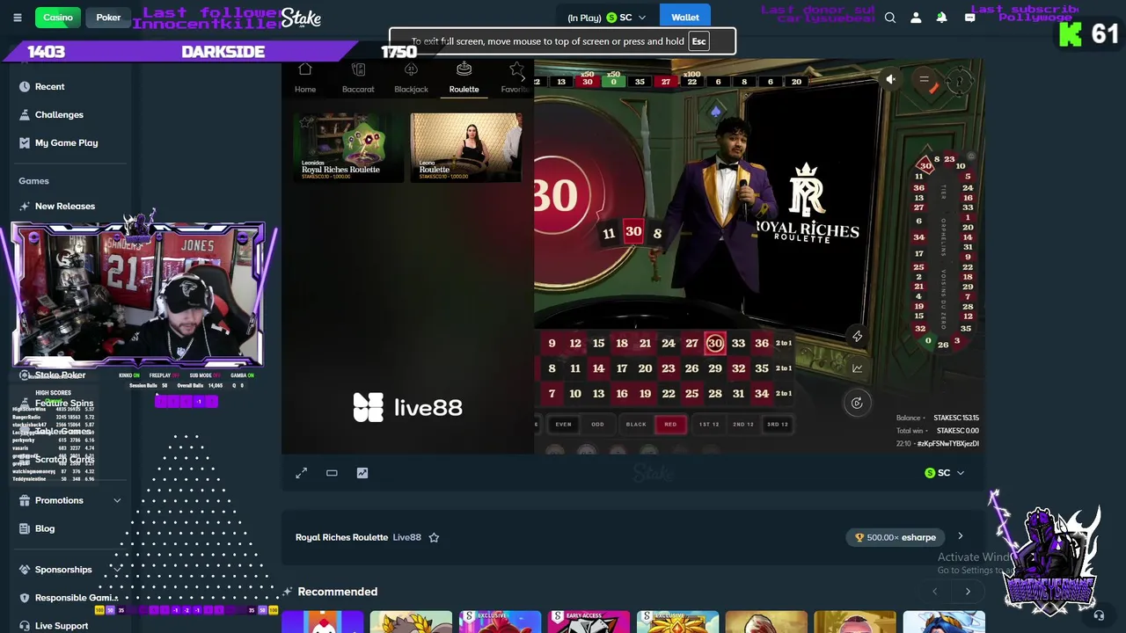Image resolution: width=1126 pixels, height=633 pixels.
Task: Place a chip on number 30
Action: 715,344
